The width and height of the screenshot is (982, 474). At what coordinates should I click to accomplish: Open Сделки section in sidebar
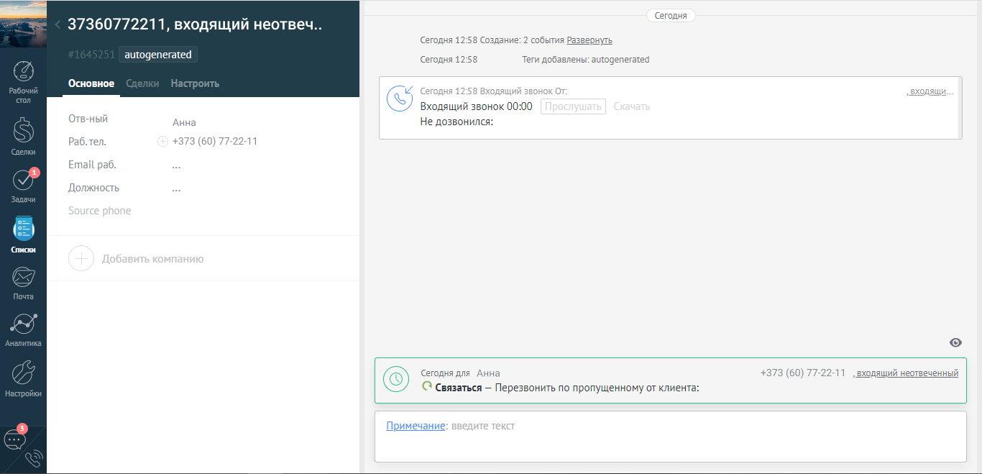pyautogui.click(x=23, y=137)
